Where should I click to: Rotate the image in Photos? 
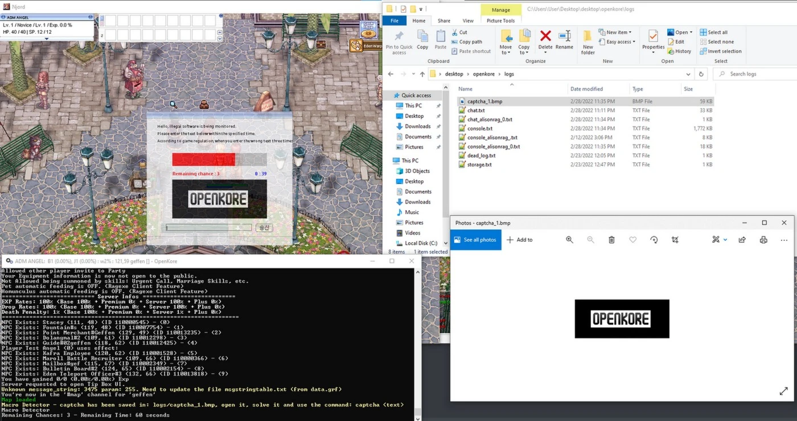(654, 240)
